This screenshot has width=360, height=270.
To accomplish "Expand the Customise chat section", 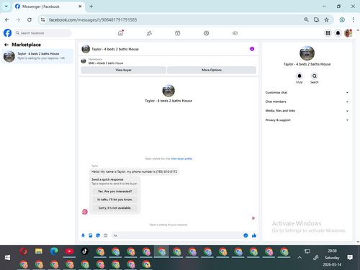I will pyautogui.click(x=307, y=93).
